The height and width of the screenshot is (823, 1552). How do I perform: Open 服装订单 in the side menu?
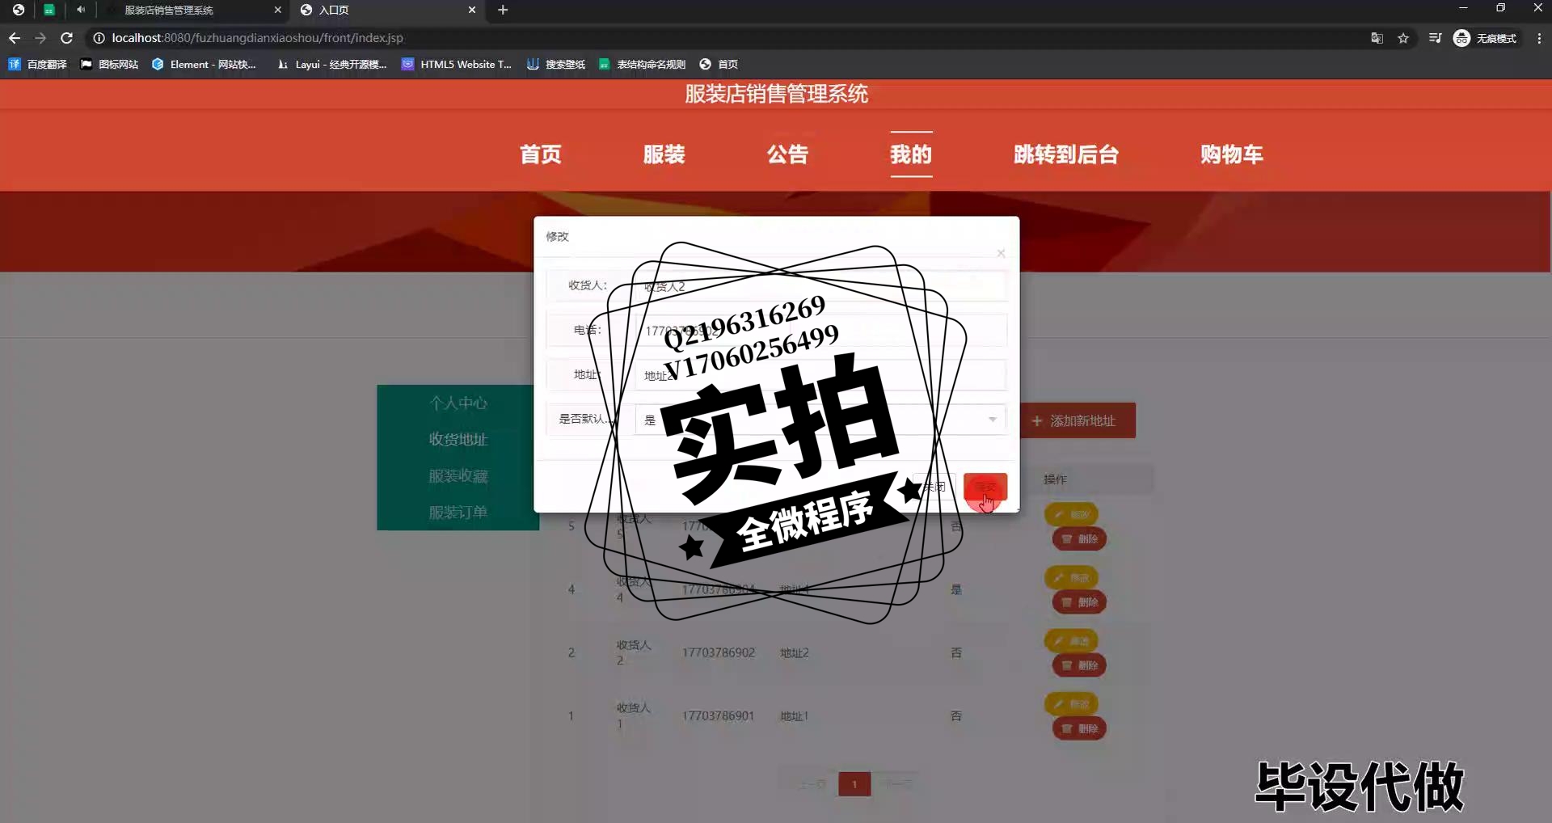pyautogui.click(x=458, y=512)
